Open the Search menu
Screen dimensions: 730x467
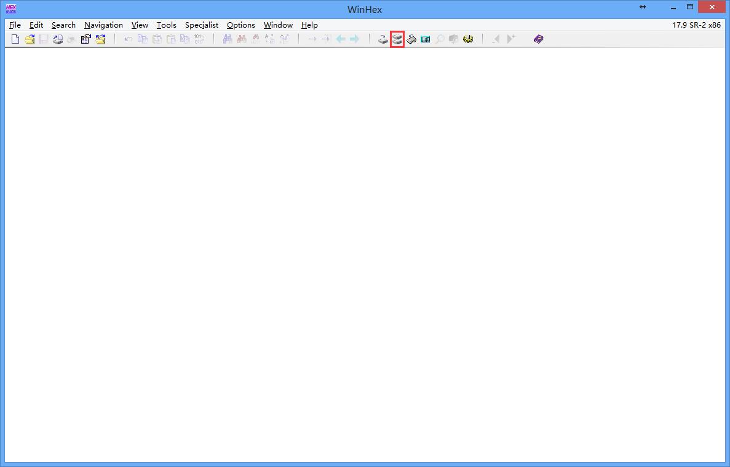coord(63,25)
